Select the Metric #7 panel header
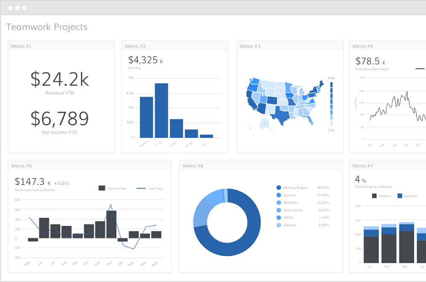This screenshot has height=282, width=426. (388, 166)
